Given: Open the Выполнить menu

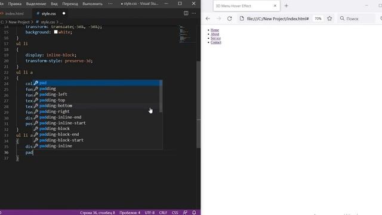Looking at the screenshot, I should pyautogui.click(x=93, y=4).
